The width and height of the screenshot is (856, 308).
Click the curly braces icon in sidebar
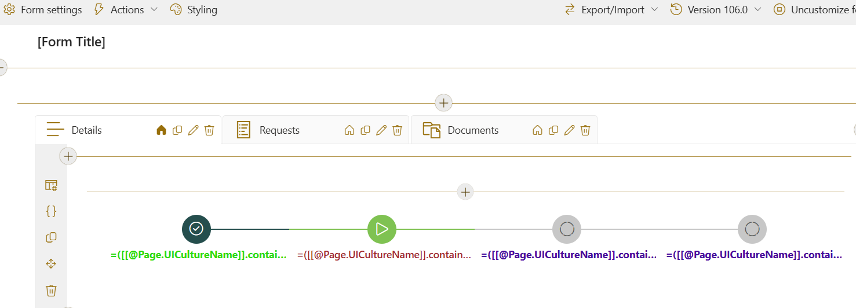51,211
